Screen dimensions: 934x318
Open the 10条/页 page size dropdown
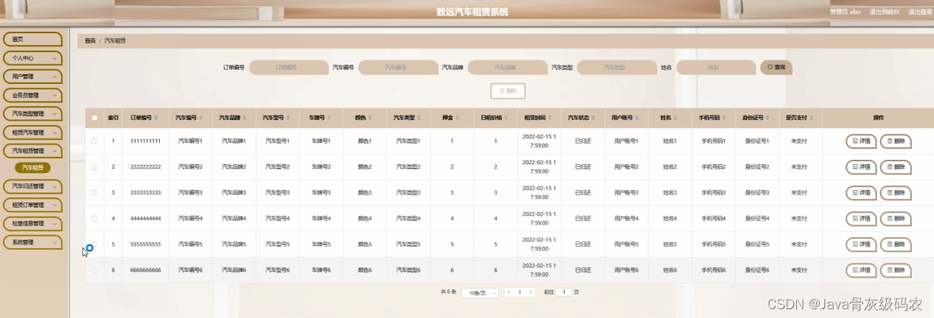480,292
